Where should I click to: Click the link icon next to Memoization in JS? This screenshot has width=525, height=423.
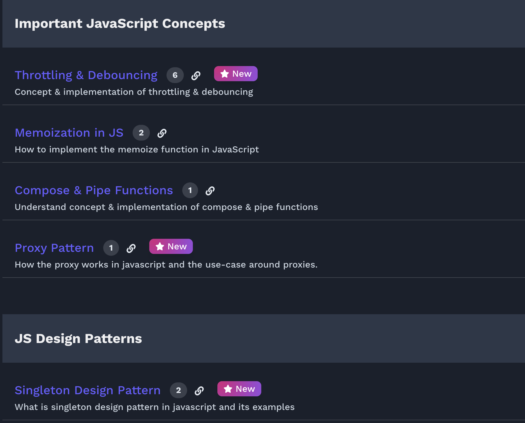[162, 133]
